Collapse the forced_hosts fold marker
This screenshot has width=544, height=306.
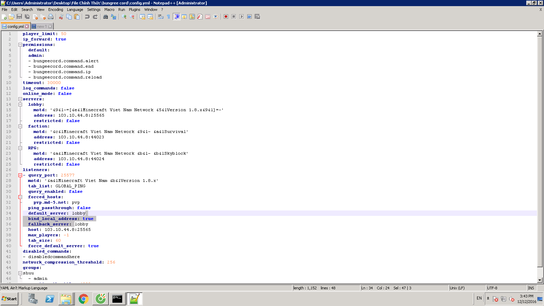pyautogui.click(x=20, y=197)
